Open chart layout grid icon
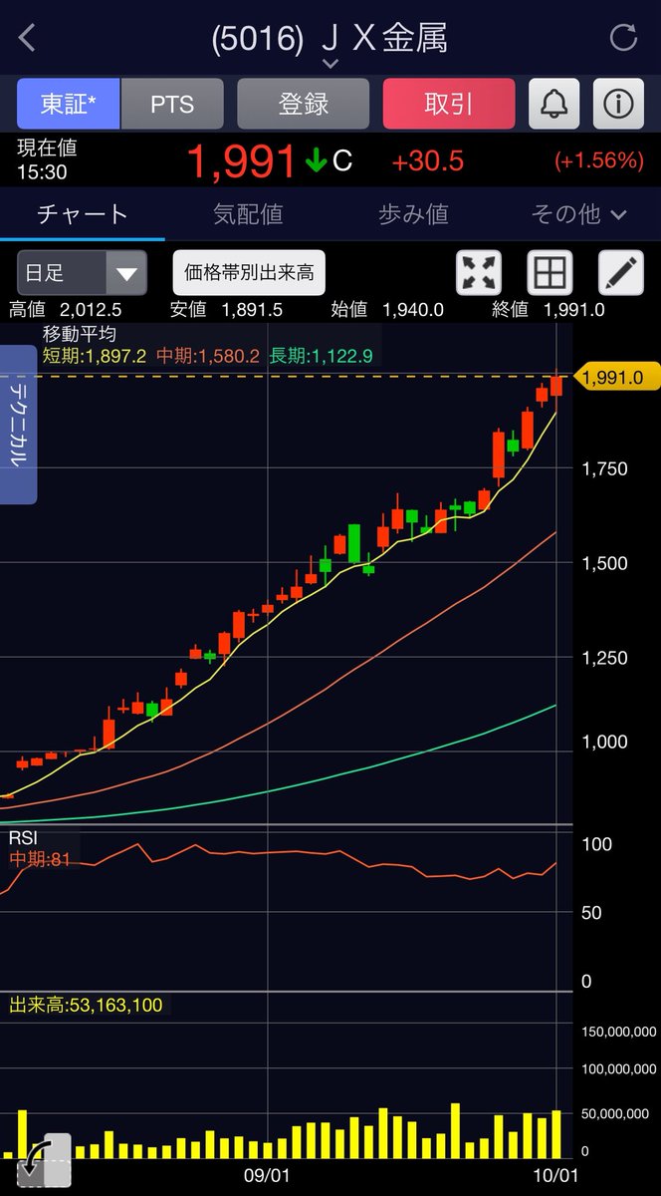 (x=550, y=272)
